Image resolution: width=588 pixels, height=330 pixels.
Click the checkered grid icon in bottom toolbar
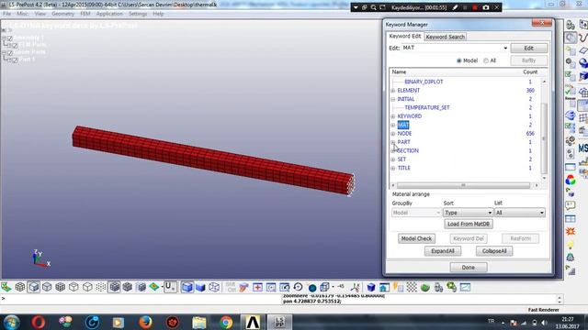point(412,287)
